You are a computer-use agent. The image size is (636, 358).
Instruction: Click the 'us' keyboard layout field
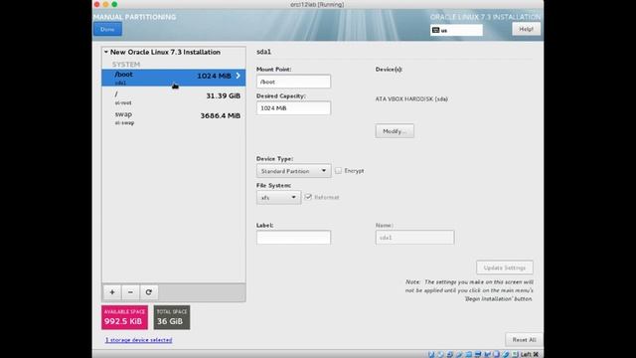tap(457, 31)
